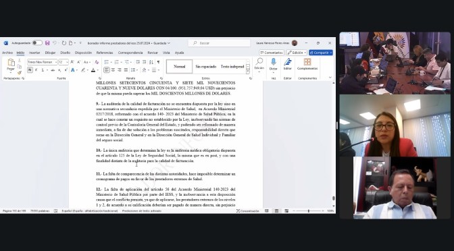Select Align left paragraph button

[x=107, y=70]
